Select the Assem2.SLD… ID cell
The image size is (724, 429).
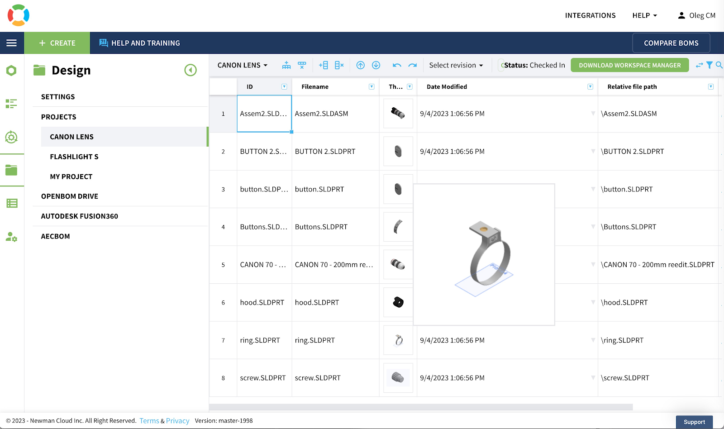264,114
